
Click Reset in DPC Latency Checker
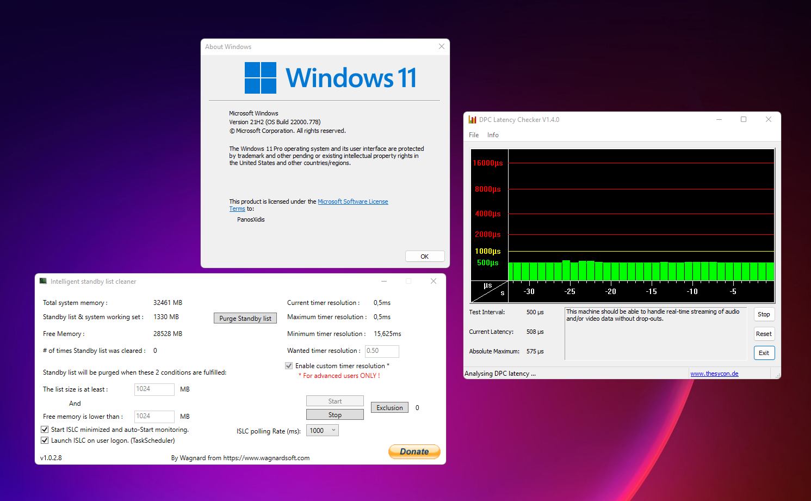point(764,334)
